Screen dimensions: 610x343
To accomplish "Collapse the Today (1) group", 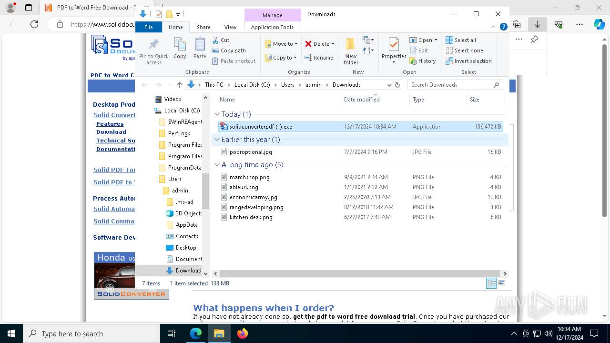I will click(217, 114).
